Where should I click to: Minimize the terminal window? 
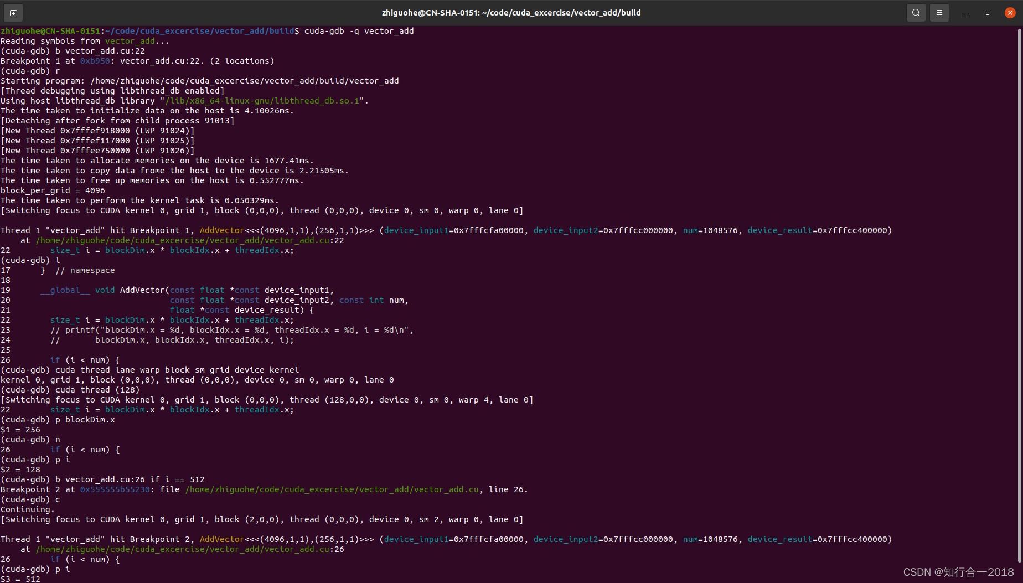coord(966,13)
